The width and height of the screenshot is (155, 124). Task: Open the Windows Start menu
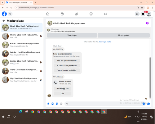(x=3, y=117)
